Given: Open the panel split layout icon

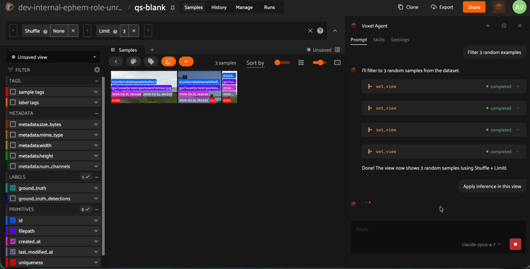Looking at the screenshot, I should [337, 50].
